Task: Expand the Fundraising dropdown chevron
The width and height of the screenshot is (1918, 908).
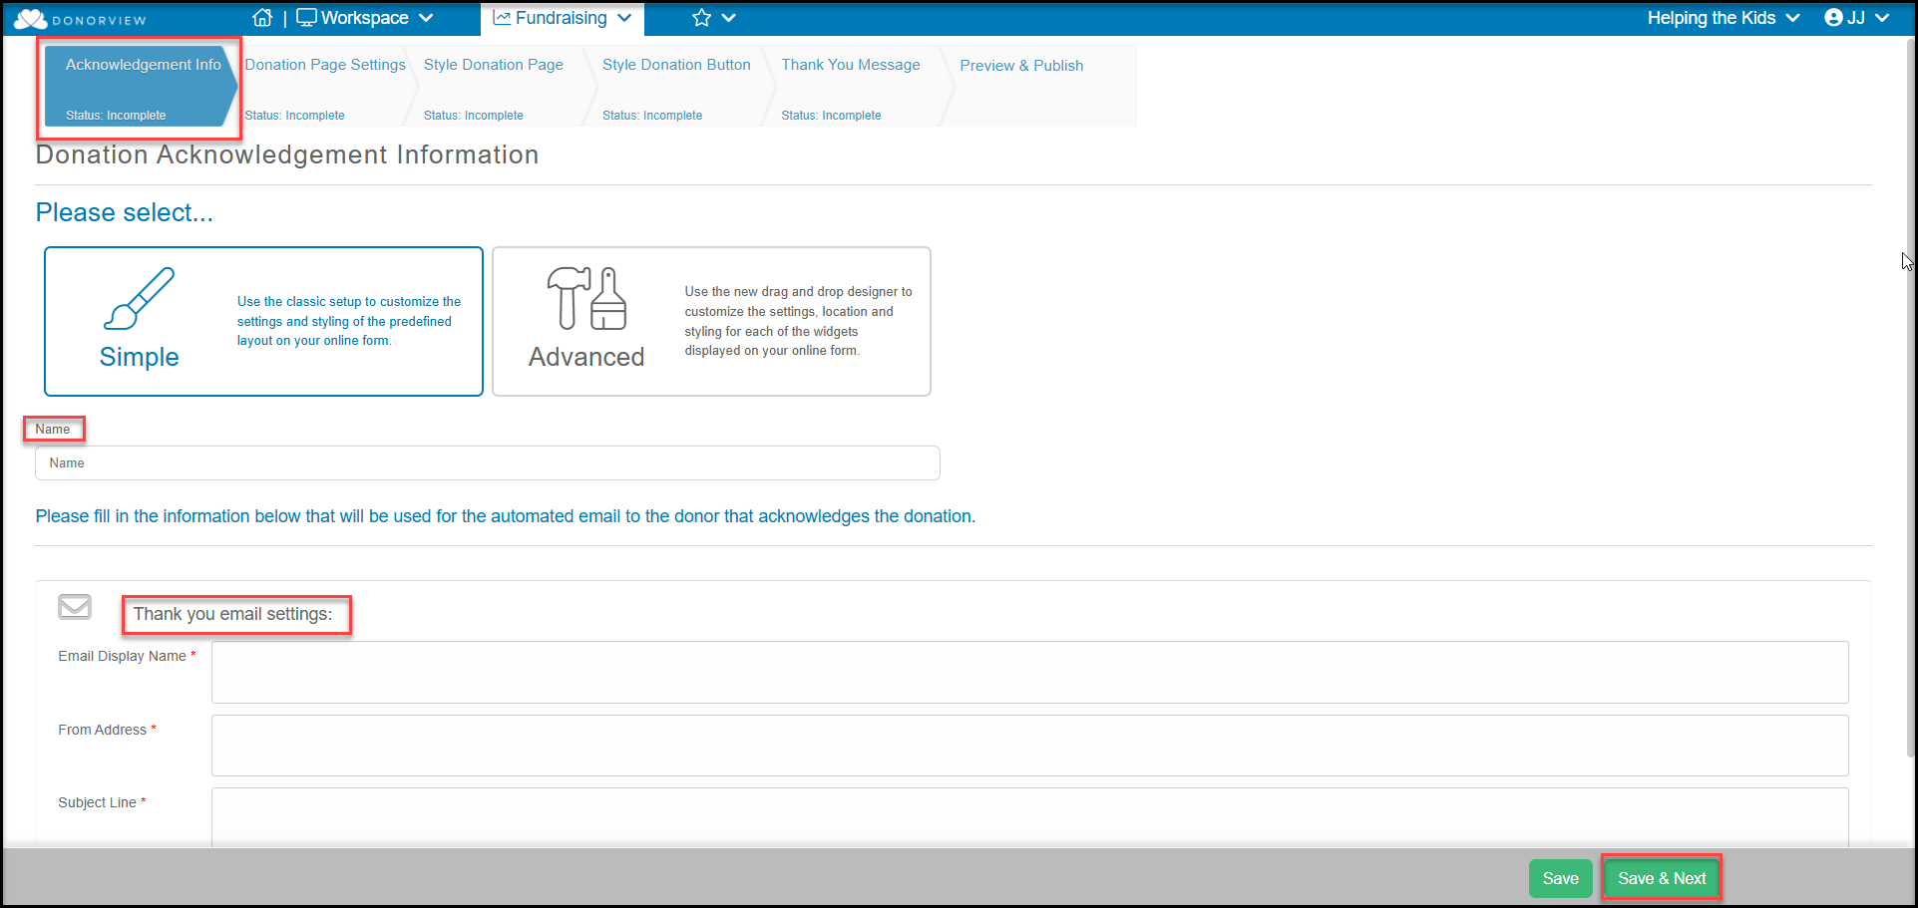Action: coord(624,18)
